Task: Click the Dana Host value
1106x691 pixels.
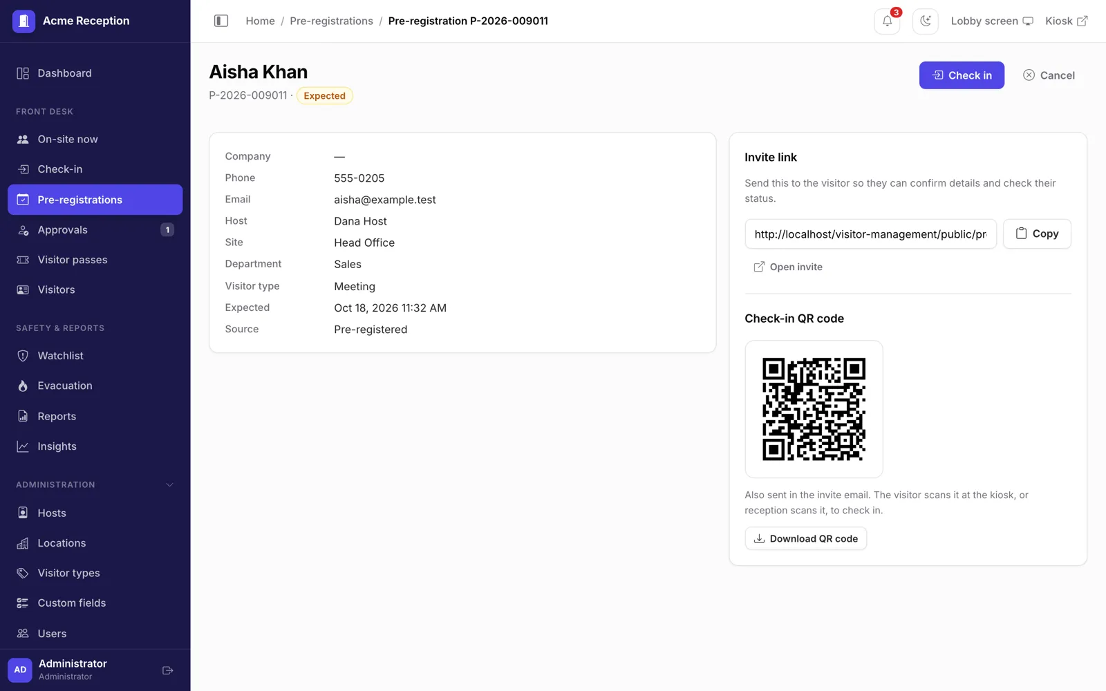Action: [360, 221]
